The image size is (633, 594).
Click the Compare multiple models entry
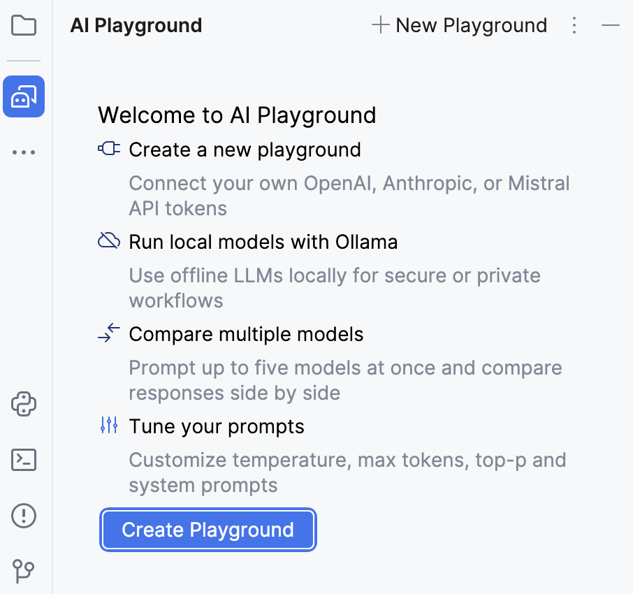pos(246,333)
